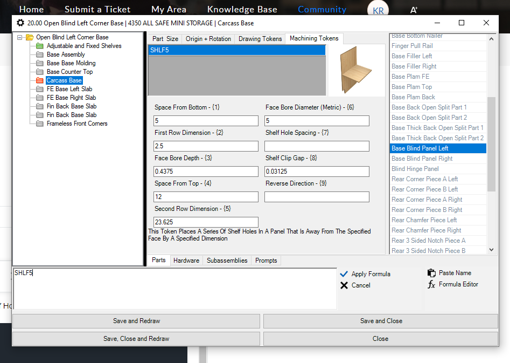Click Save and Redraw button
The image size is (510, 363).
tap(136, 321)
